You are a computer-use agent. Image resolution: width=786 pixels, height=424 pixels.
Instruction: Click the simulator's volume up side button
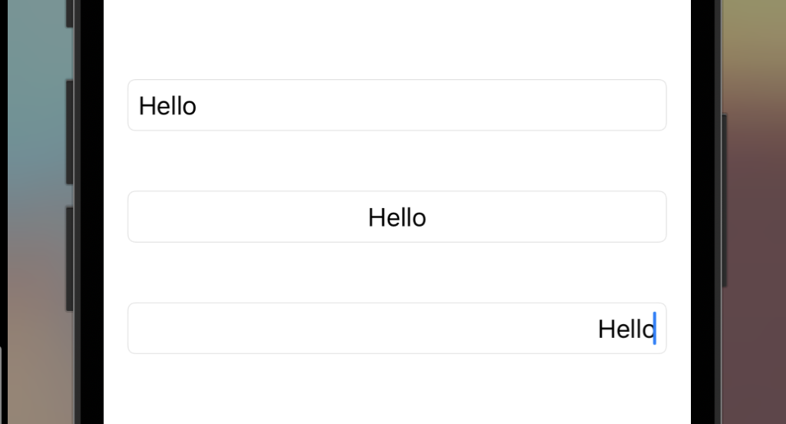pos(70,132)
